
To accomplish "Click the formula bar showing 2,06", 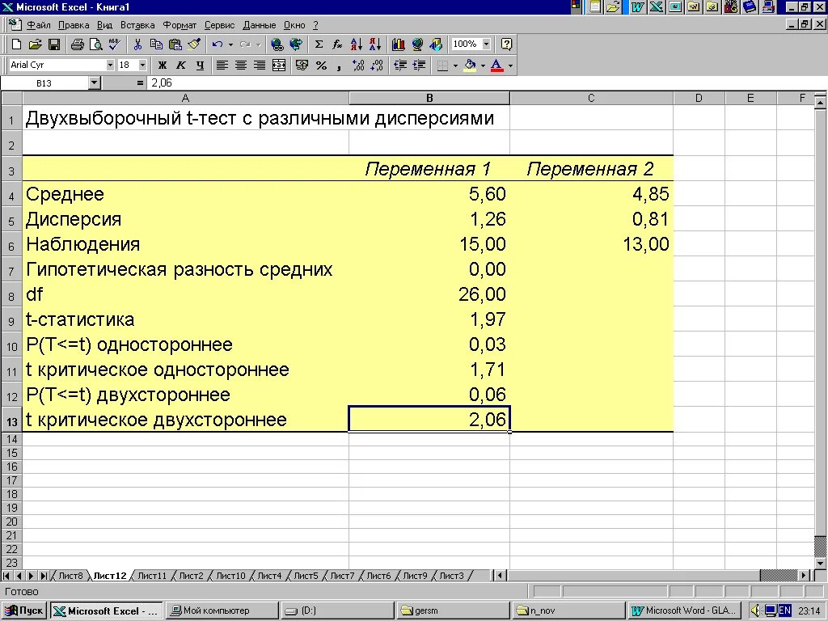I will pyautogui.click(x=486, y=83).
